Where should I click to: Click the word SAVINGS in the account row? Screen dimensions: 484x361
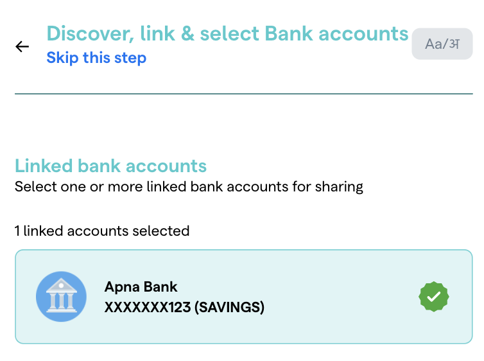230,307
